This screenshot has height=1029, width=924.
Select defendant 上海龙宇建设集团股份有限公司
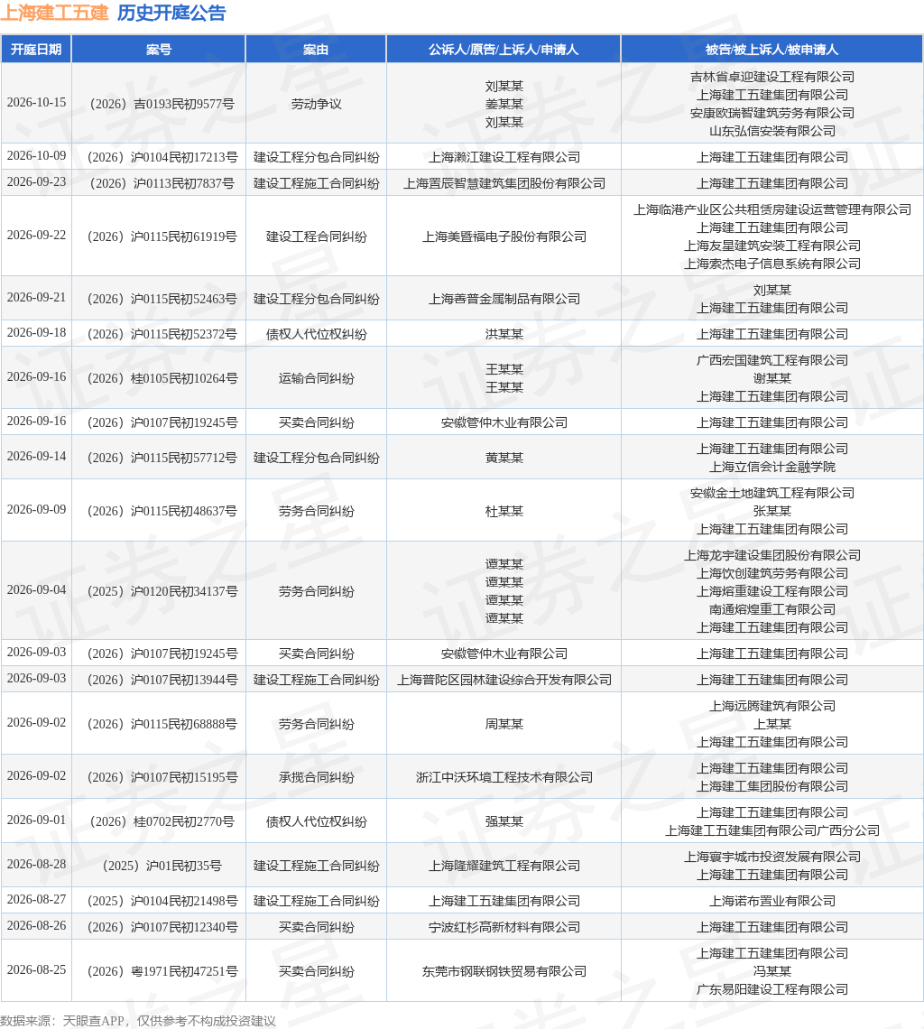pos(772,556)
